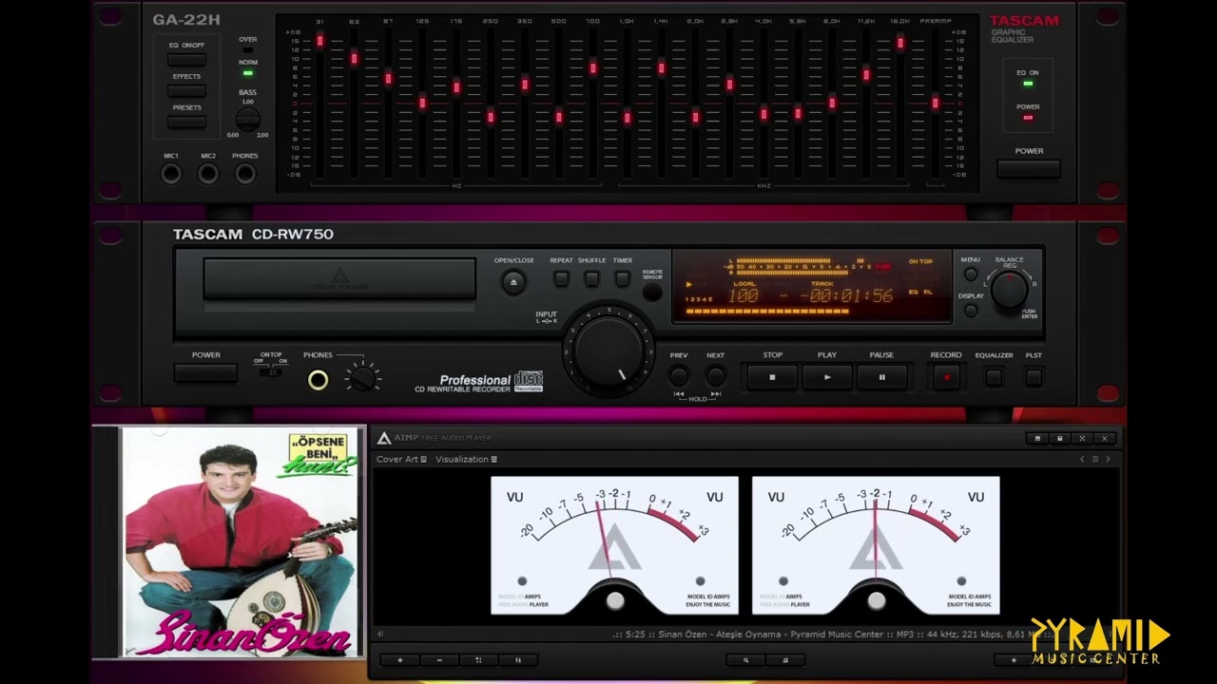The image size is (1217, 684).
Task: Toggle the Timer button
Action: pyautogui.click(x=622, y=278)
